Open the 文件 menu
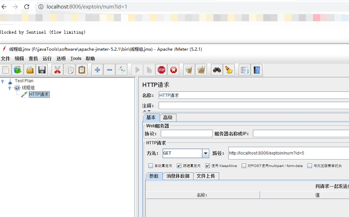The height and width of the screenshot is (217, 349). 6,59
